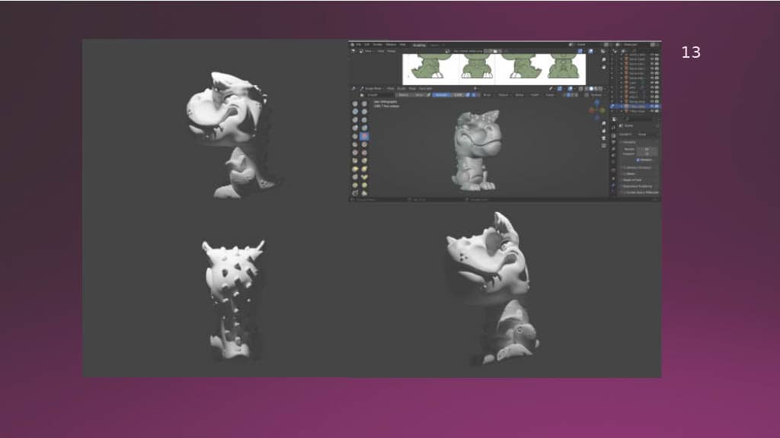Select the Pose sculpt brush
The width and height of the screenshot is (780, 438).
[364, 176]
